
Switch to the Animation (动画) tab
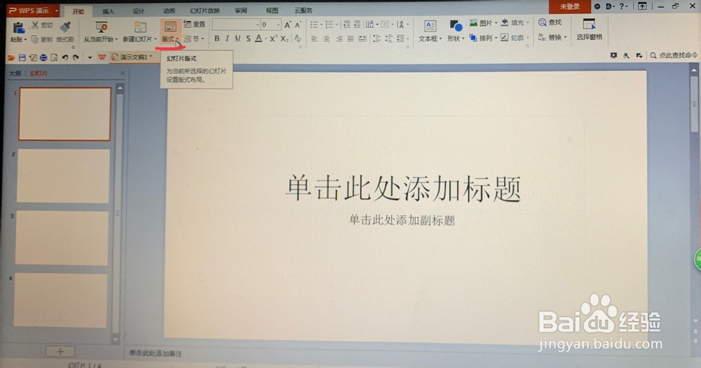pos(169,11)
